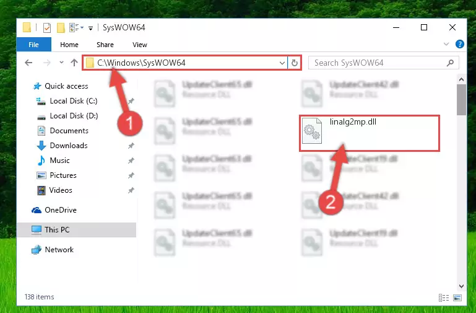This screenshot has height=313, width=476.
Task: Click the pin icon next to Local Disk (C:)
Action: [x=131, y=101]
